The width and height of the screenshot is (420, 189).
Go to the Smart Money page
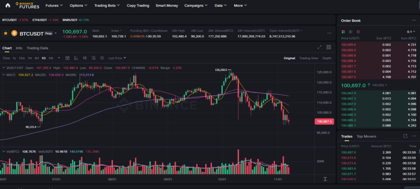[167, 6]
